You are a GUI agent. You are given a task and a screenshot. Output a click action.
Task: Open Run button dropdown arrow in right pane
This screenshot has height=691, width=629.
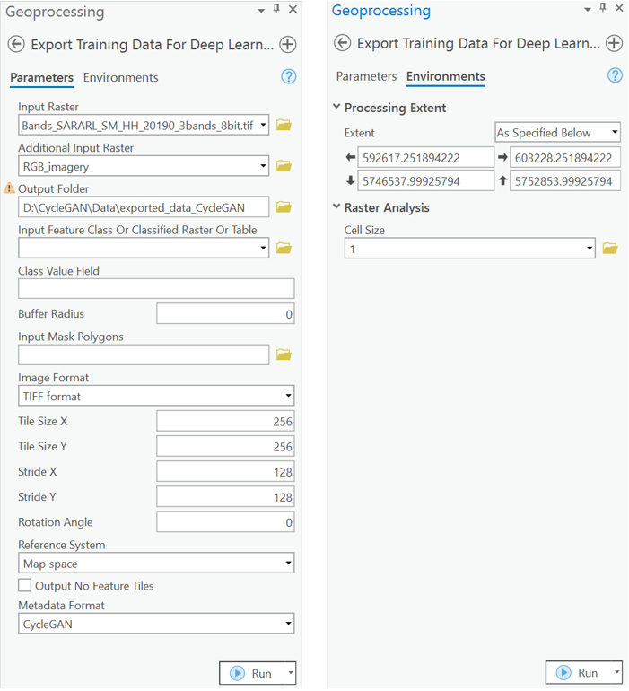click(x=616, y=673)
